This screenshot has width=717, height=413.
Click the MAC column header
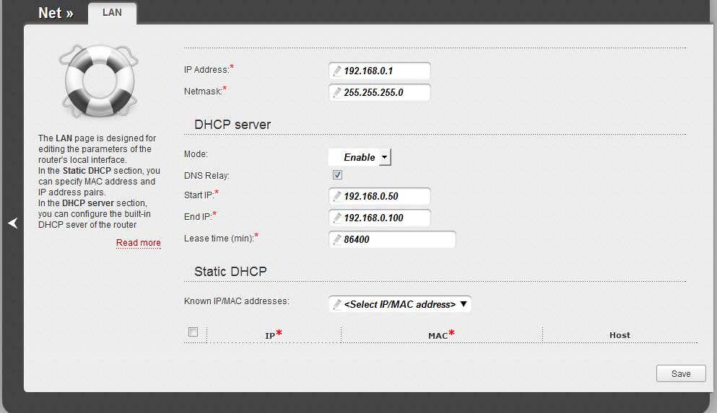[x=441, y=334]
